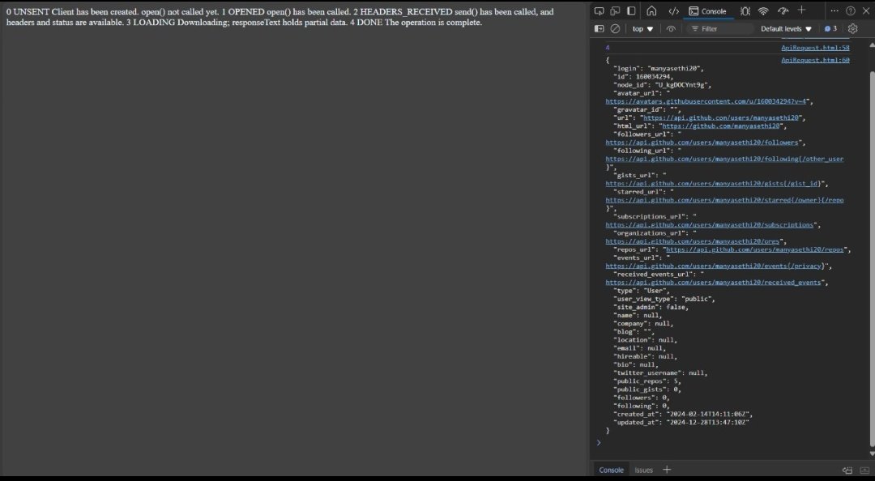Select the bottom drawer Console tab

point(611,470)
